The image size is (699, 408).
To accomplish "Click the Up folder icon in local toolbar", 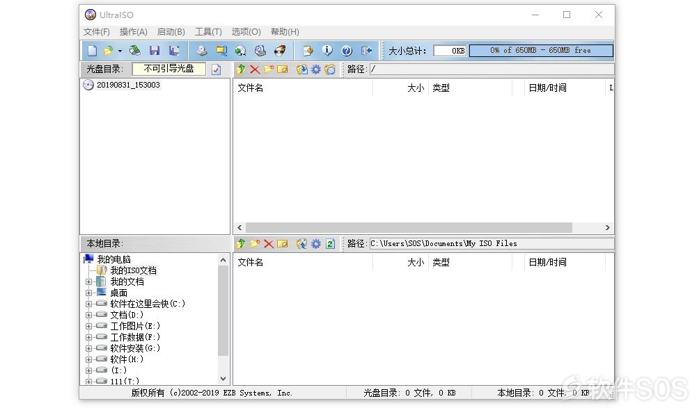I will [241, 243].
